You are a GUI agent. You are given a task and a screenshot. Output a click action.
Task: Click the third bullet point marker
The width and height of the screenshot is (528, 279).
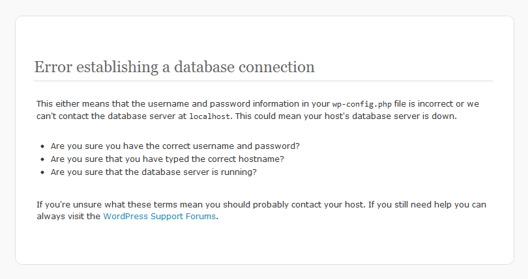[x=42, y=172]
